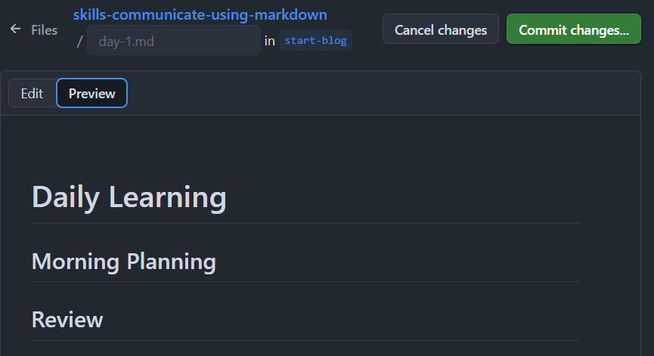Click the divider line under Morning Planning
Screen dimensions: 654x356
pos(305,282)
